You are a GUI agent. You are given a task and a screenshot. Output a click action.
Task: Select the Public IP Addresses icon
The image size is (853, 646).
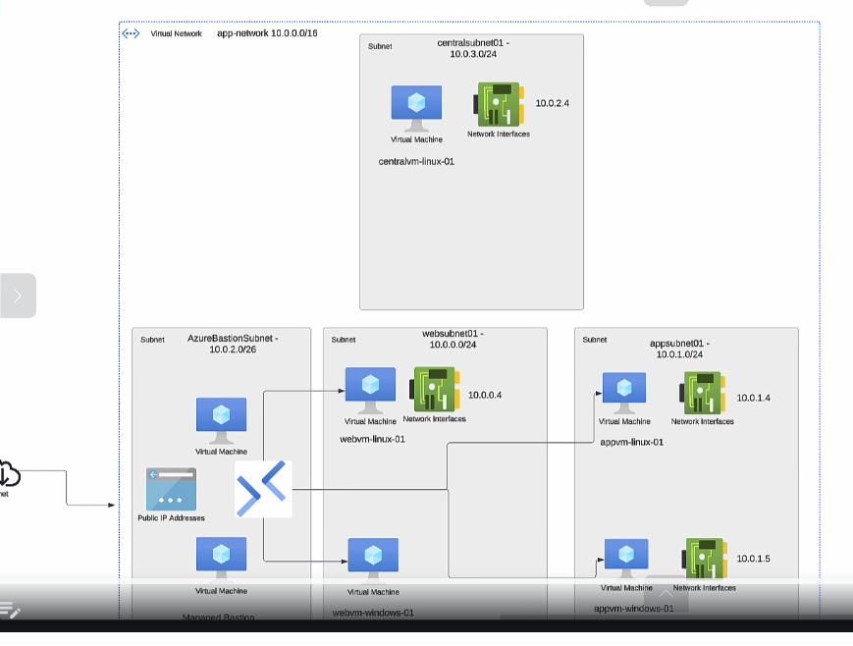(171, 489)
